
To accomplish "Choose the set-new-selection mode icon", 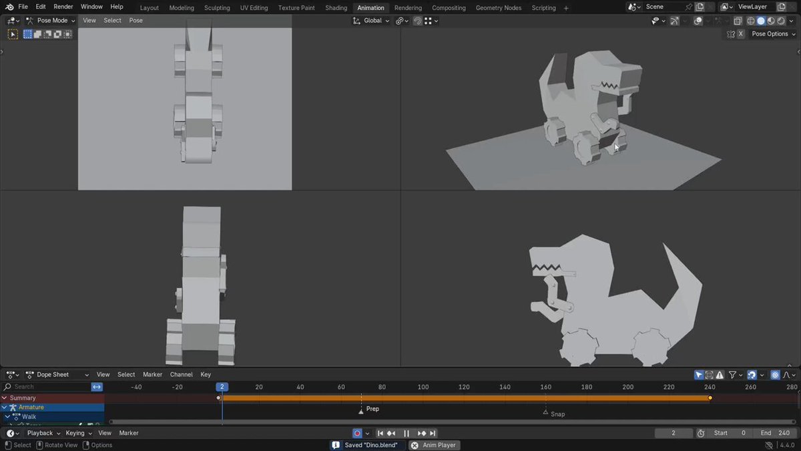I will click(28, 34).
